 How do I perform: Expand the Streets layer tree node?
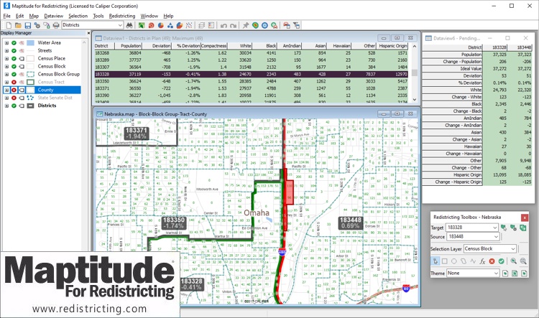(x=6, y=51)
